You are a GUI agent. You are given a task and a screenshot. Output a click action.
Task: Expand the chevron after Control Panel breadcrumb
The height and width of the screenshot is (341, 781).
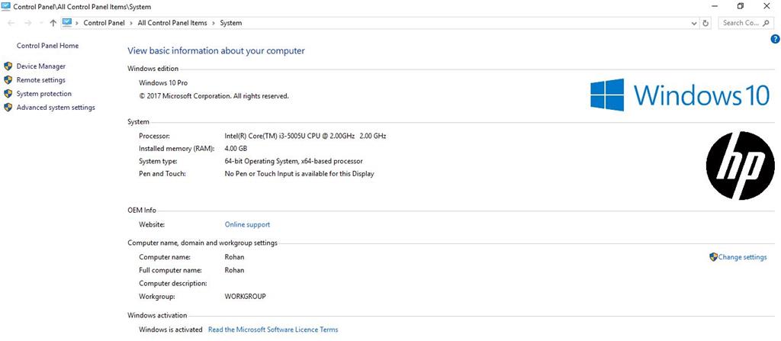(131, 23)
